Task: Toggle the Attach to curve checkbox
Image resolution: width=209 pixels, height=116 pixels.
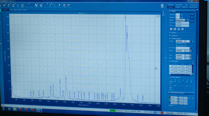Action: [x=177, y=43]
